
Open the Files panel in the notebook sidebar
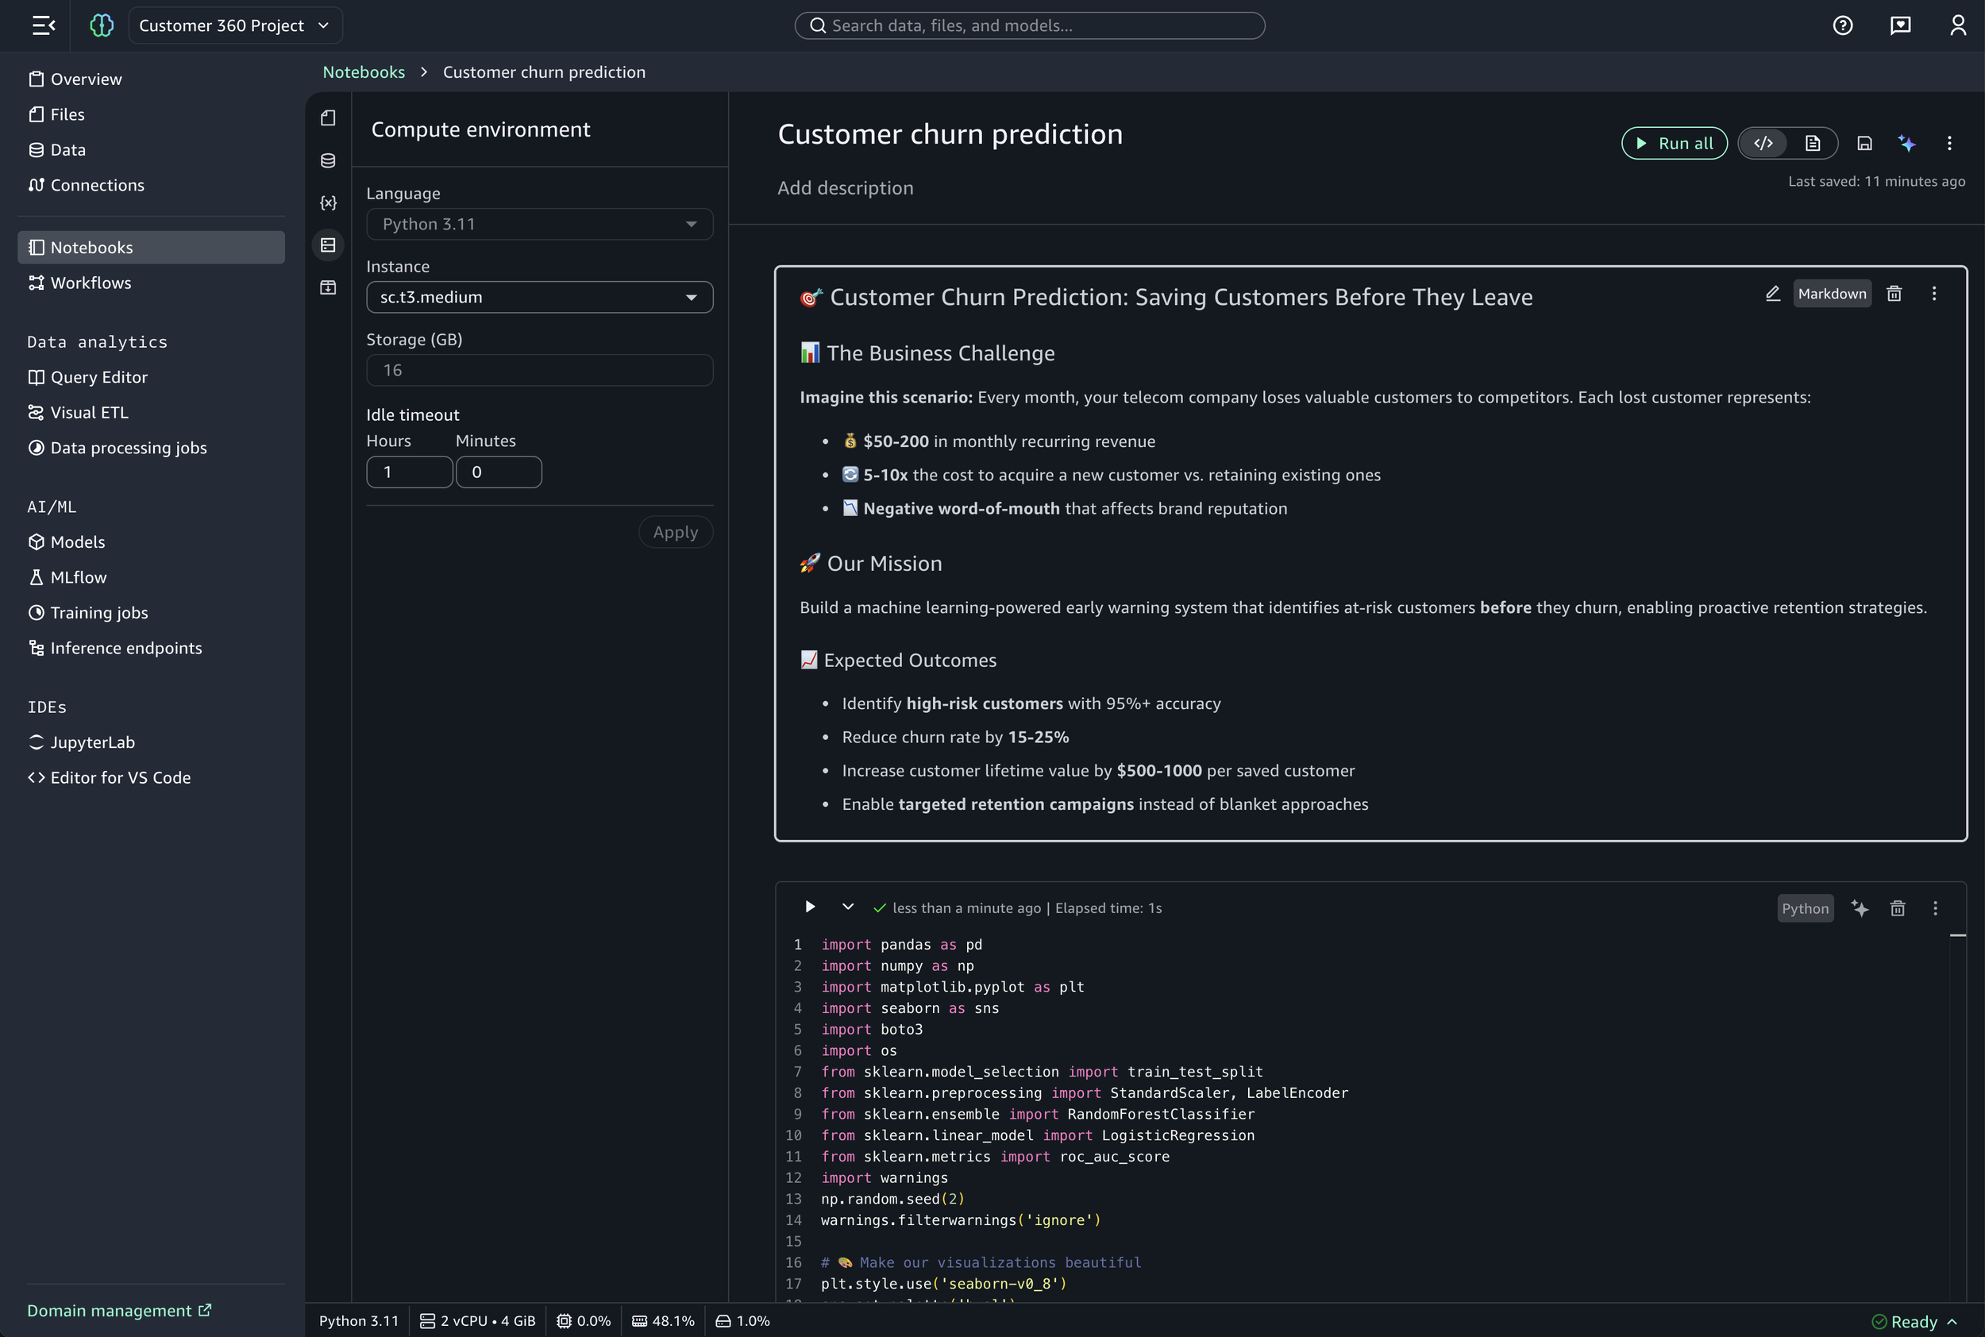point(327,118)
